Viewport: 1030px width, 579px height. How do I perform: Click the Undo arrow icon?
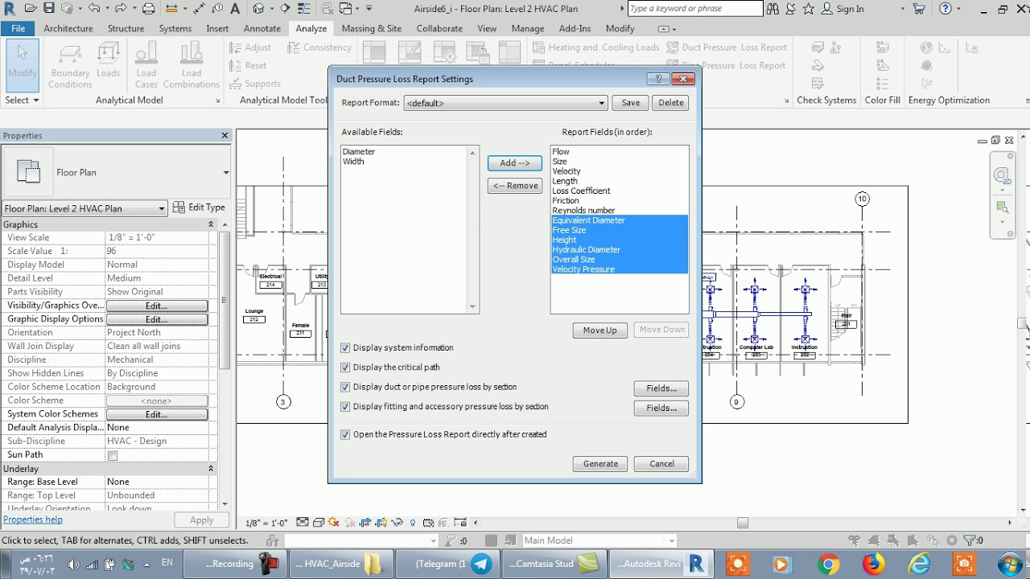[x=94, y=9]
